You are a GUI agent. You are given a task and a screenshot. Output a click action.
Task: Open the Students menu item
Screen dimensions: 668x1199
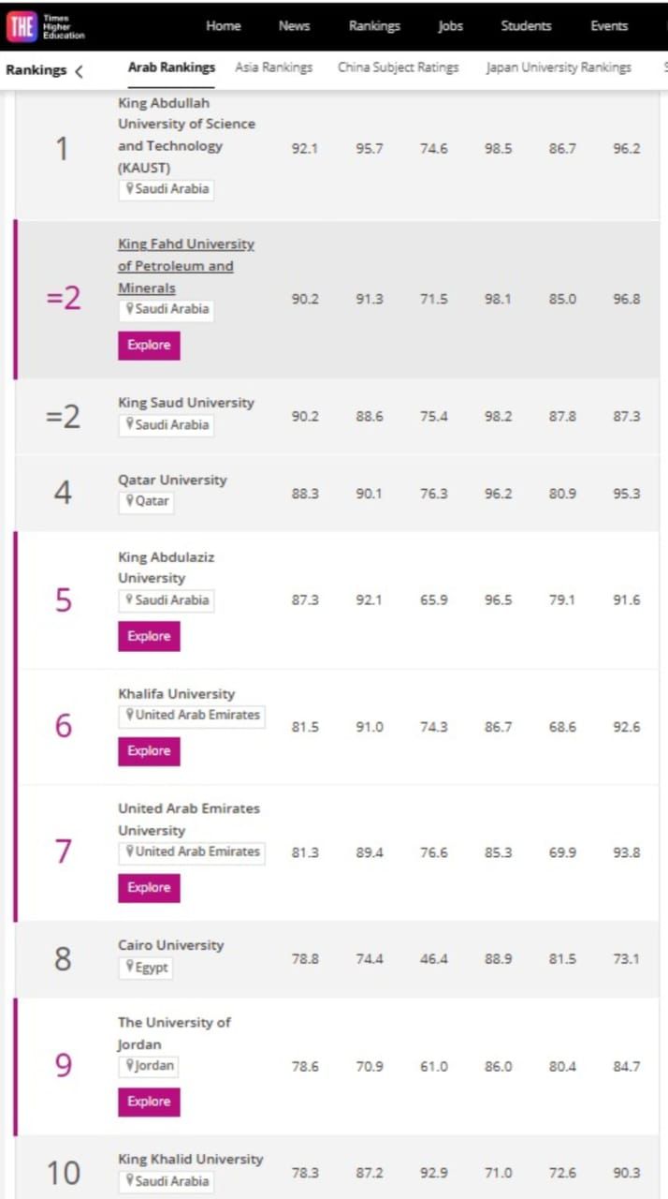[526, 26]
